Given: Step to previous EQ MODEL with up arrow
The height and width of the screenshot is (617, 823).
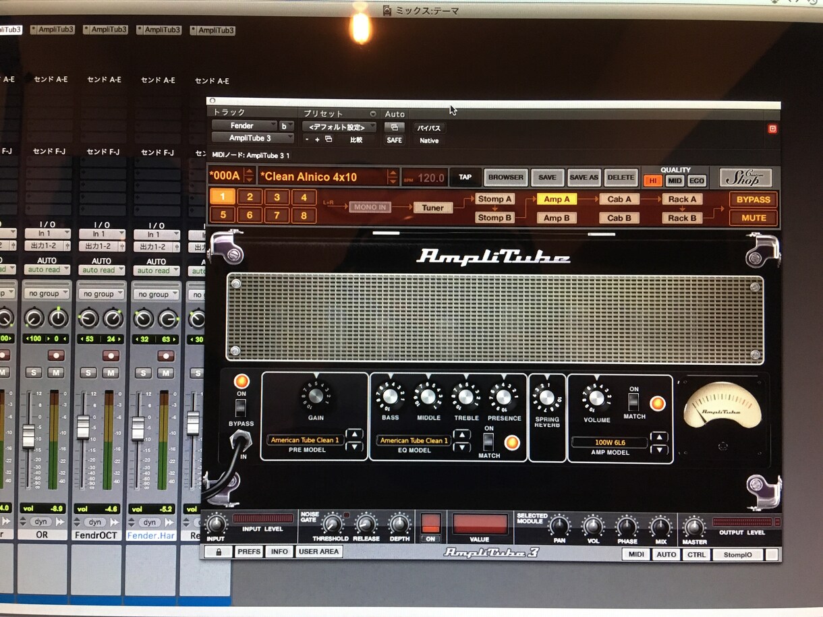Looking at the screenshot, I should (462, 434).
